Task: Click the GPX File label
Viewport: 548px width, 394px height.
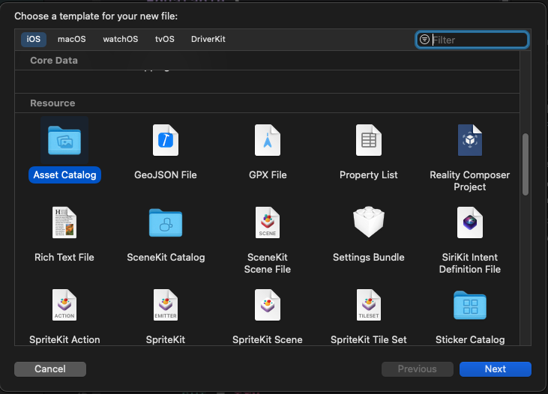Action: click(268, 175)
